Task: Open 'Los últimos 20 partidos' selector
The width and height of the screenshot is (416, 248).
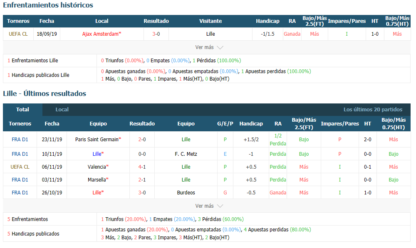Action: pyautogui.click(x=373, y=109)
